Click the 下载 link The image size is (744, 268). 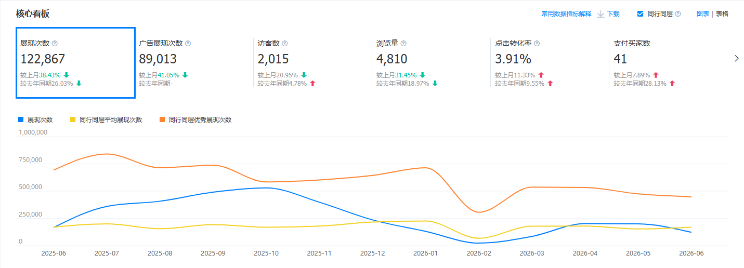614,14
